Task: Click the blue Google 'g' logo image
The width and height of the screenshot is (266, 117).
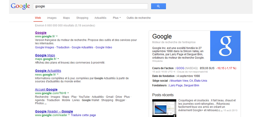Action: pyautogui.click(x=225, y=46)
